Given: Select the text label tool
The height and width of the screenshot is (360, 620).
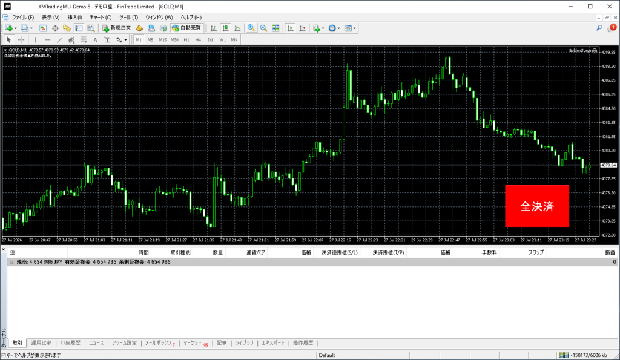Looking at the screenshot, I should tap(107, 39).
